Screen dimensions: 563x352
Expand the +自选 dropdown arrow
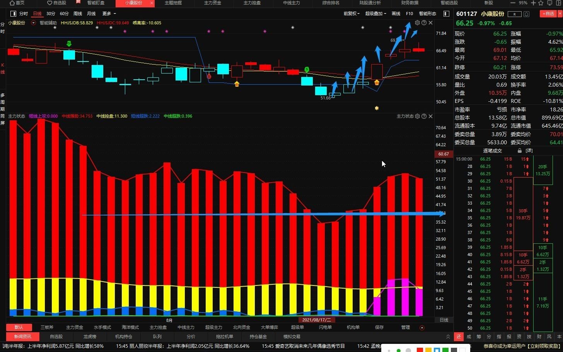[x=560, y=14]
